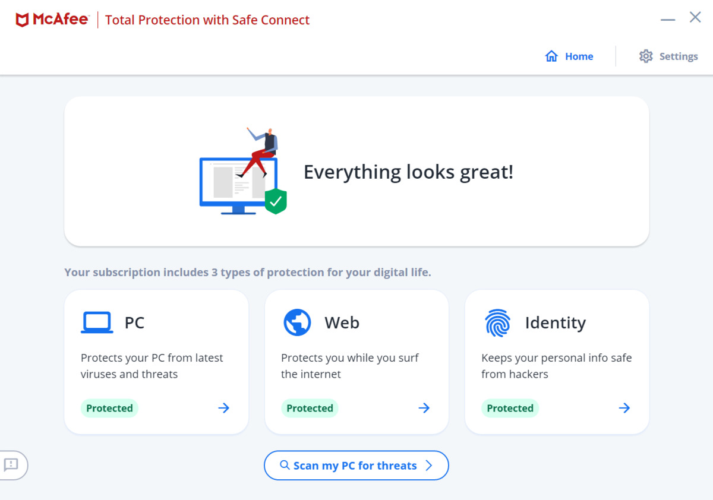Start Scan my PC for threats
The width and height of the screenshot is (713, 500).
(x=356, y=466)
